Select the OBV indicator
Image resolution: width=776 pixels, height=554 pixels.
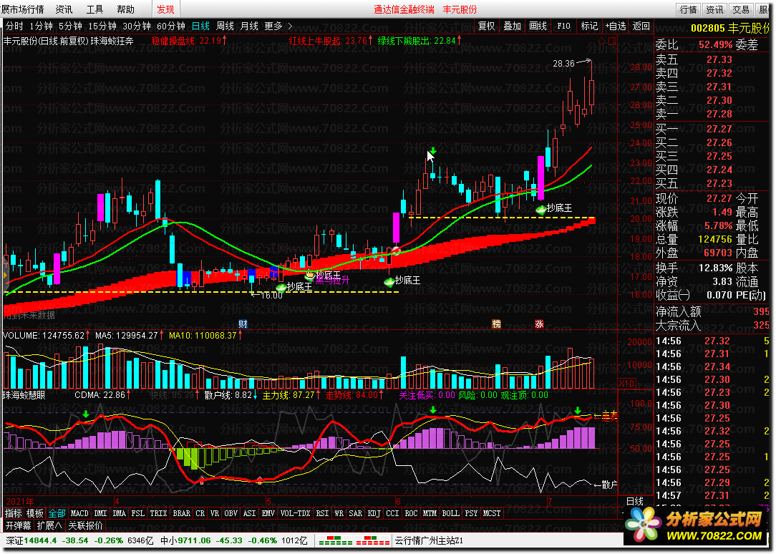pyautogui.click(x=231, y=513)
